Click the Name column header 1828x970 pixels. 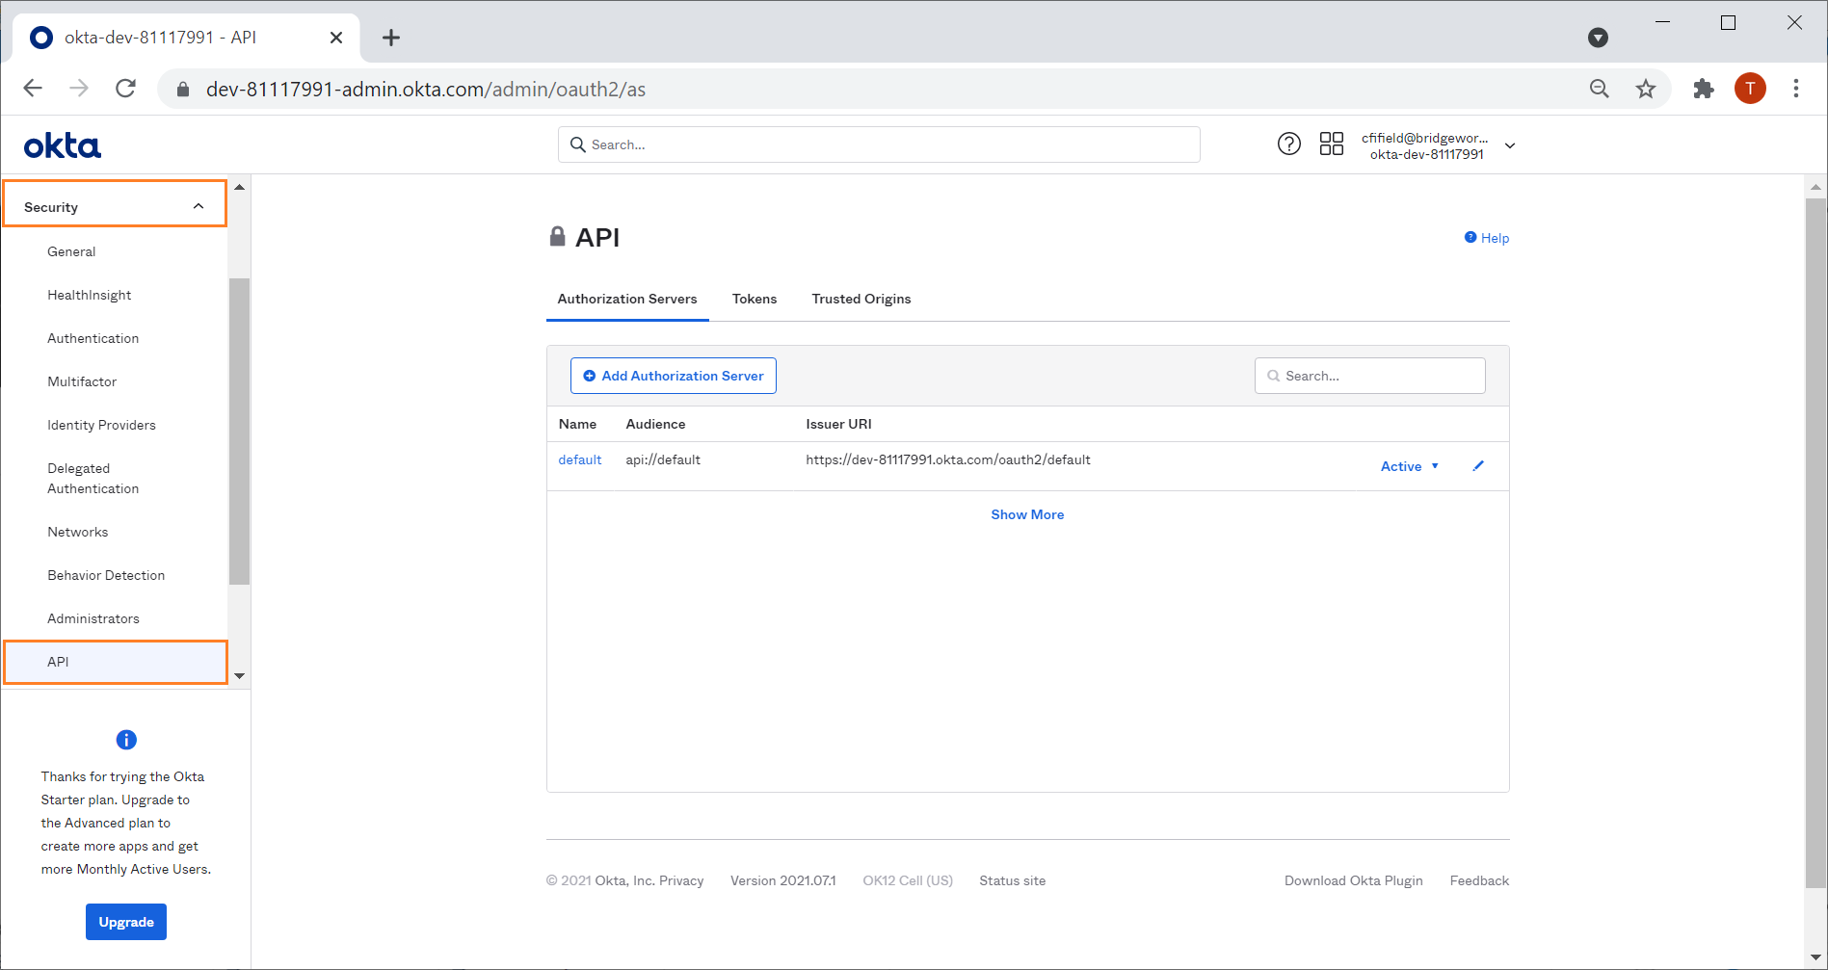pos(577,424)
